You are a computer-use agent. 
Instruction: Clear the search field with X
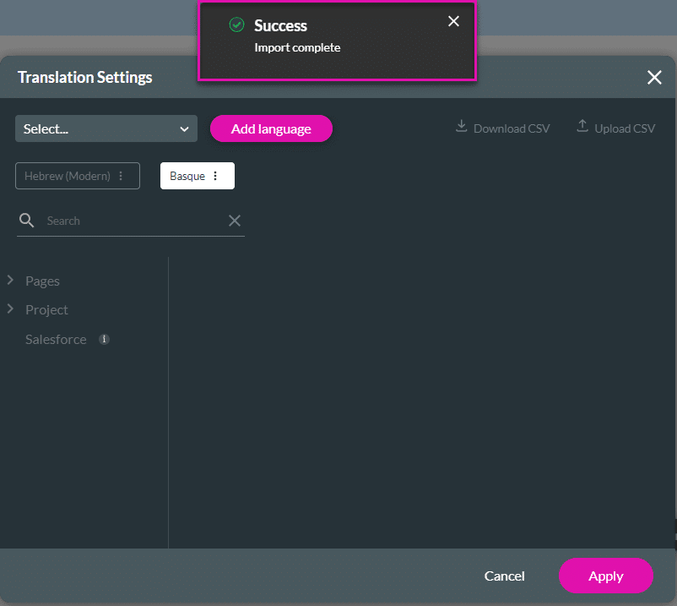tap(235, 221)
